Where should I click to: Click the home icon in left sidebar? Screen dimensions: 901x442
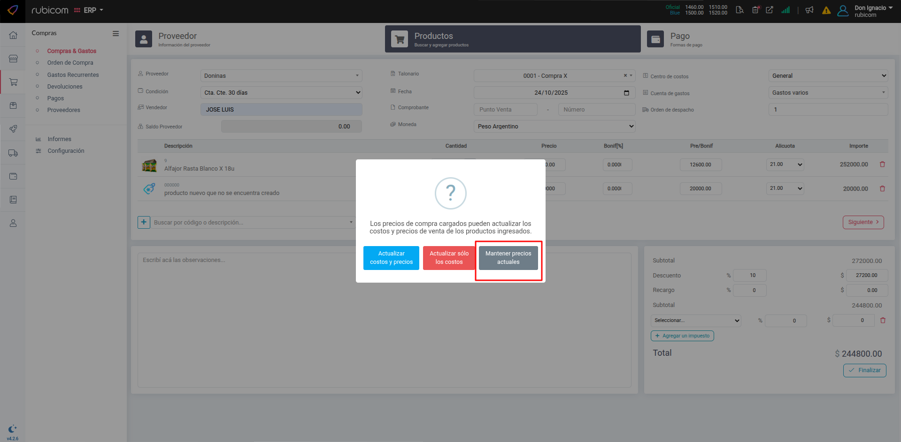(13, 35)
